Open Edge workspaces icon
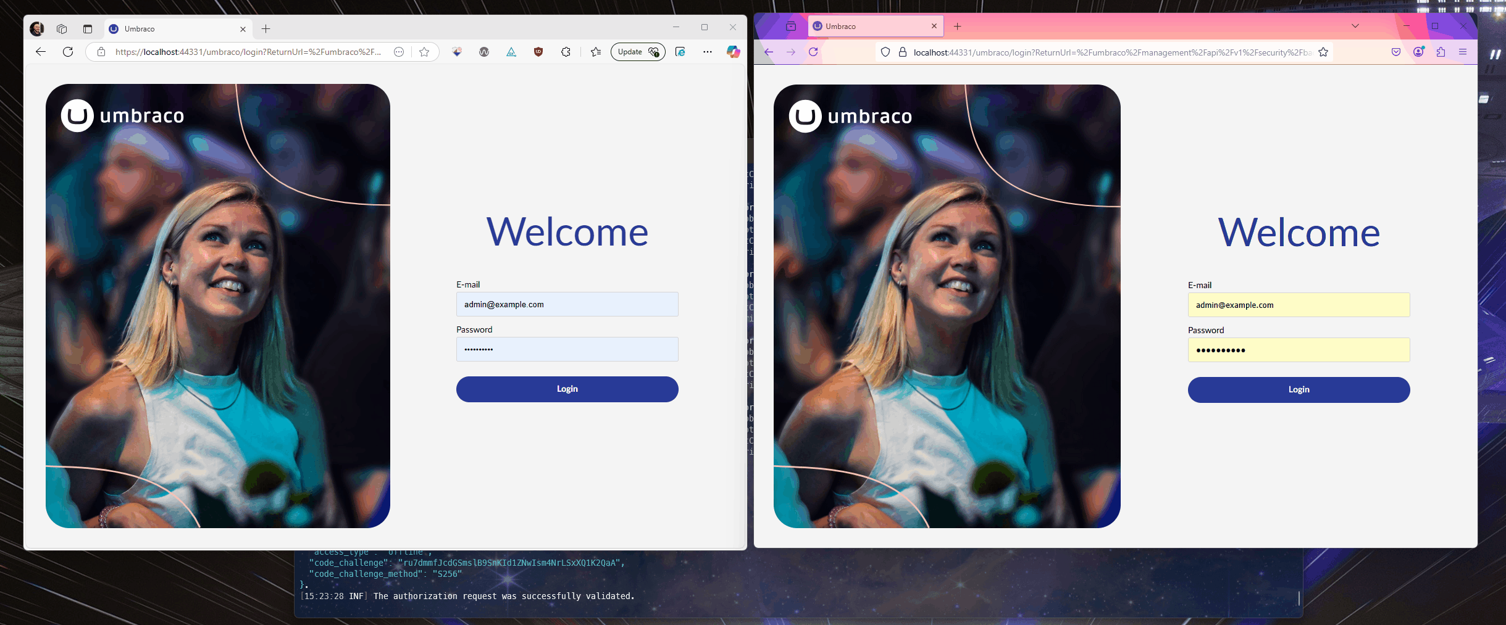Screen dimensions: 1506x625 62,28
